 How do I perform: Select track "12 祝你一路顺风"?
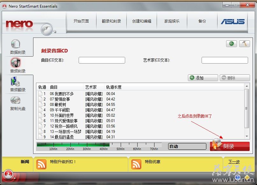(x=64, y=126)
